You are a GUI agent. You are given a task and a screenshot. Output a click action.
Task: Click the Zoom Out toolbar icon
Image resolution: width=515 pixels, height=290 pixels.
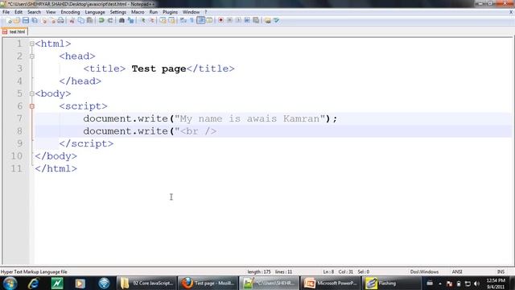[x=151, y=20]
